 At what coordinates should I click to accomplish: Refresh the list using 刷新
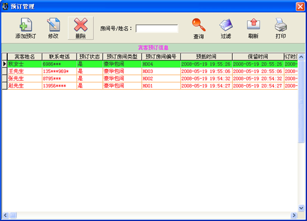[x=253, y=28]
